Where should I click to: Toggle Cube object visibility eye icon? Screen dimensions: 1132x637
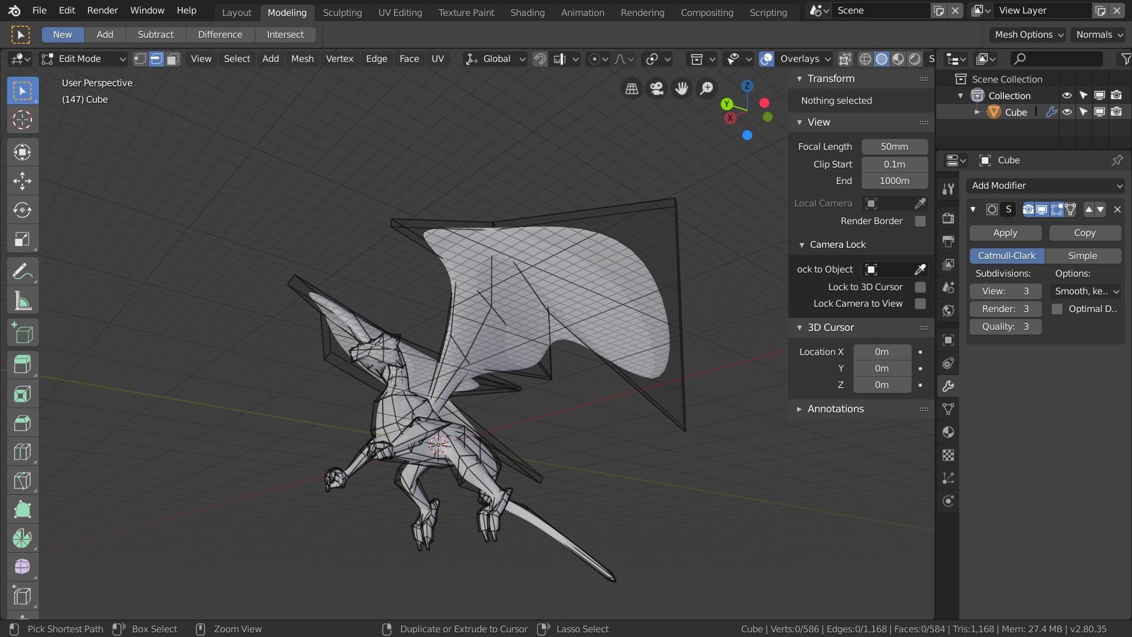tap(1067, 112)
